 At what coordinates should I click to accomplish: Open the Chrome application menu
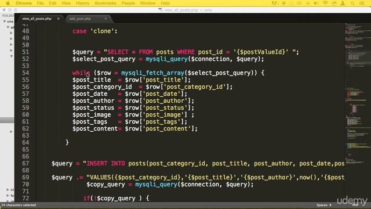(23, 3)
